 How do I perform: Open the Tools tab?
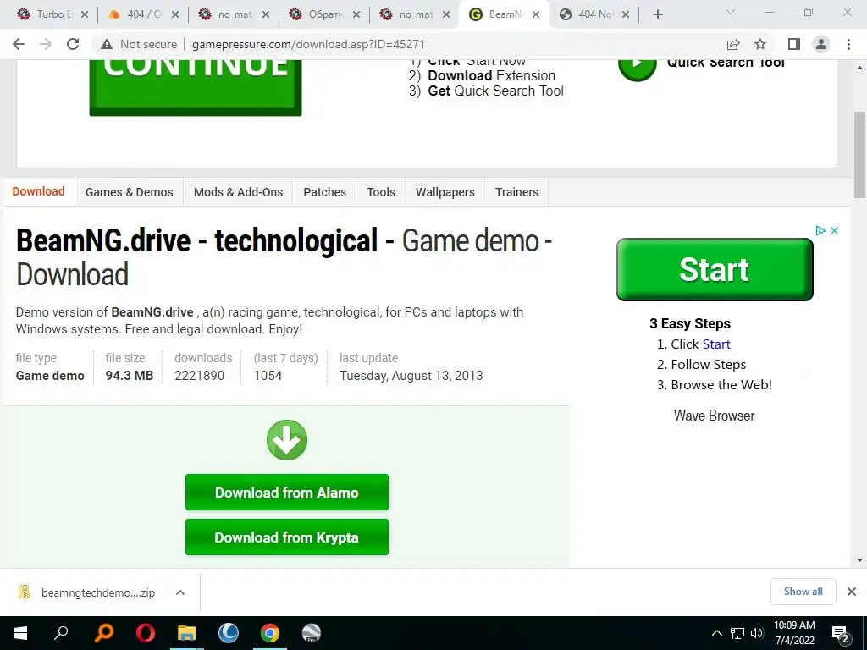[381, 192]
